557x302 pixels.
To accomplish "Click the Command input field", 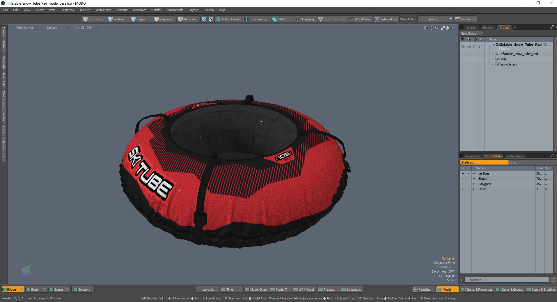I will (x=507, y=280).
